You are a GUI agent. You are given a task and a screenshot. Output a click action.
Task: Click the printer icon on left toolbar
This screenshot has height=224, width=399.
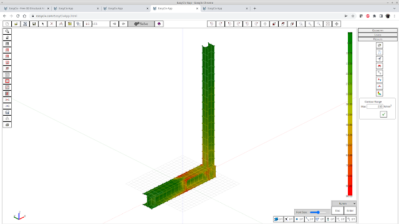pos(7,124)
